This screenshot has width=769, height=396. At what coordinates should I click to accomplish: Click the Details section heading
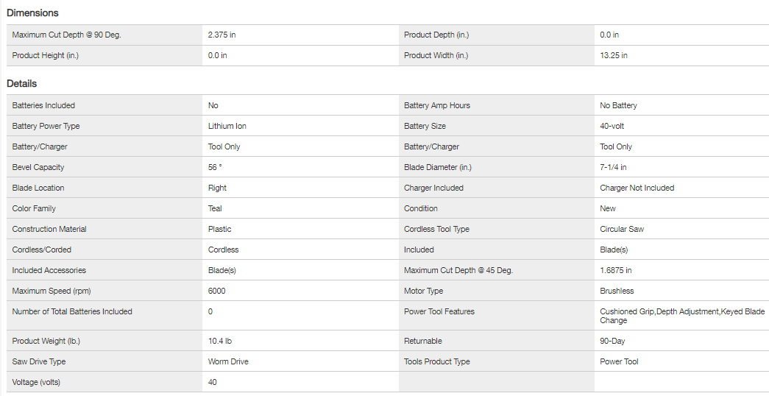pos(22,84)
